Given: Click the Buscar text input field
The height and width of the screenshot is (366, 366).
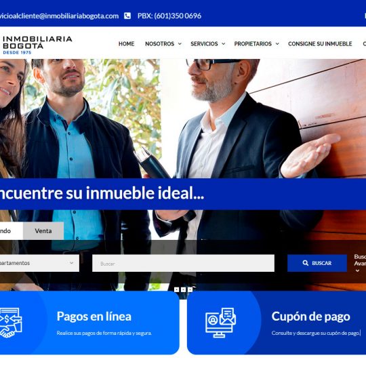Looking at the screenshot, I should pyautogui.click(x=183, y=263).
